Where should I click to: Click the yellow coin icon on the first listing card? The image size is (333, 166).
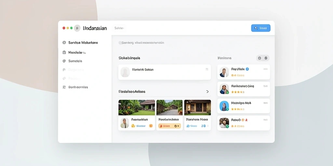[133, 126]
